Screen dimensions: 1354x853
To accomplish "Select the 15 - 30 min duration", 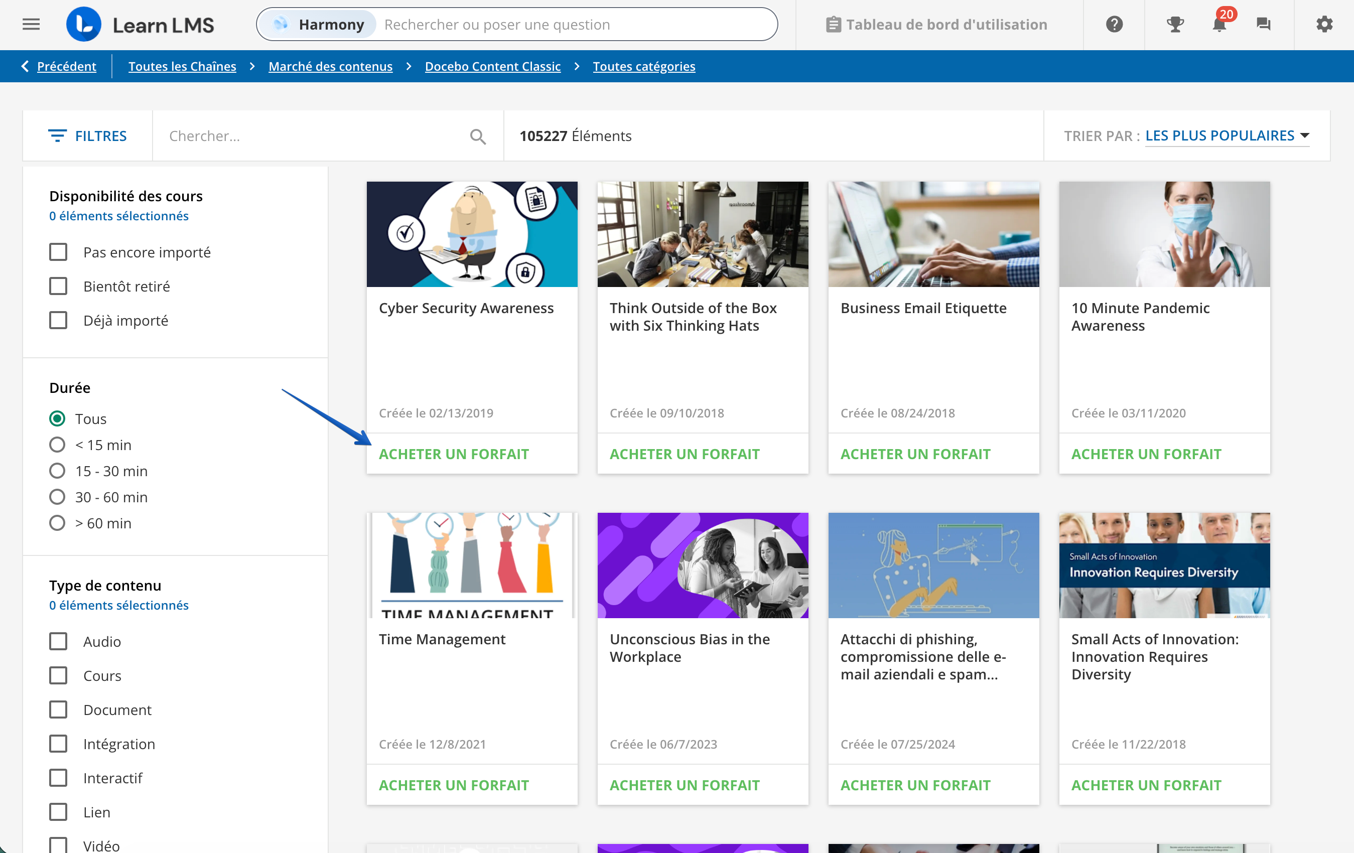I will [57, 471].
